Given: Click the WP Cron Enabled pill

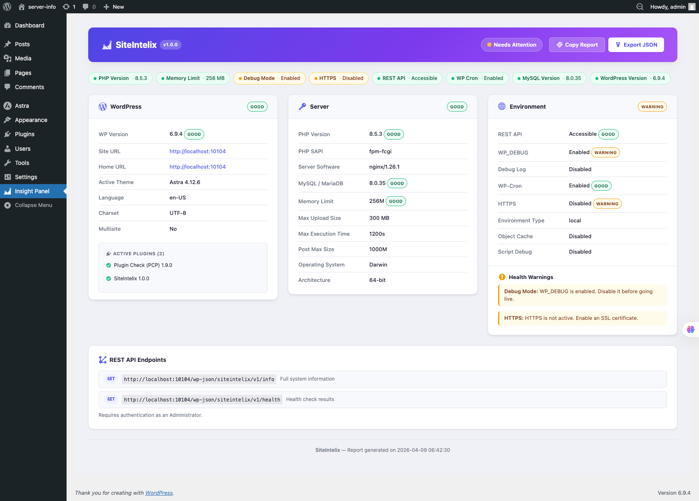Looking at the screenshot, I should 477,78.
